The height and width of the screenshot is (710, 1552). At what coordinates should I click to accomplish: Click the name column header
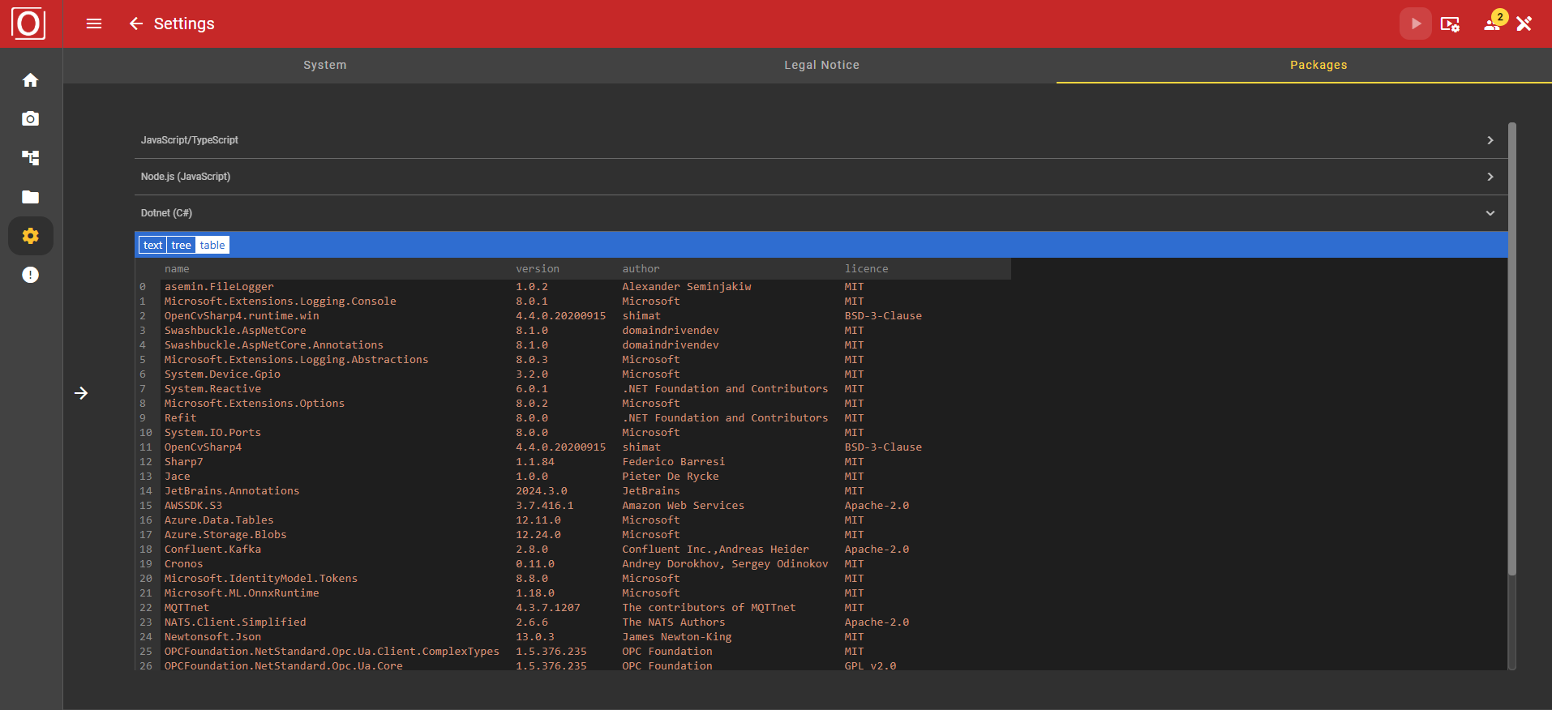[177, 269]
